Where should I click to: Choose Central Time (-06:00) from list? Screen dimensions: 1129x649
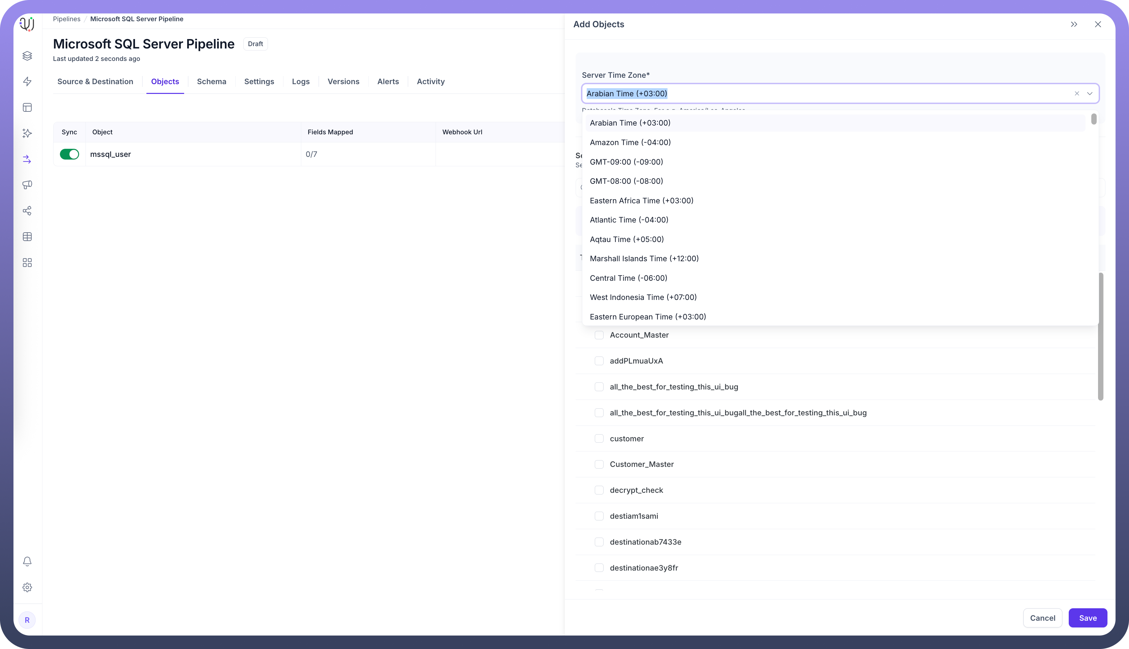tap(628, 278)
